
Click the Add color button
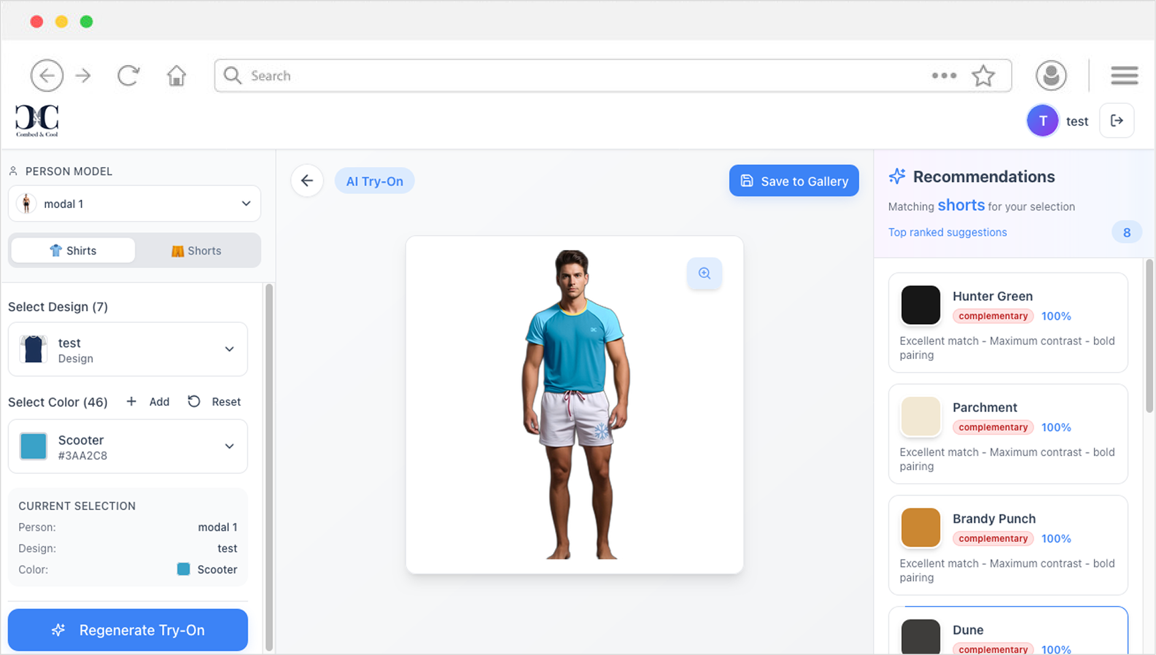tap(148, 401)
